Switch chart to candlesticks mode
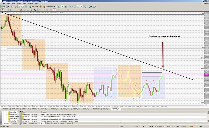 62,7
